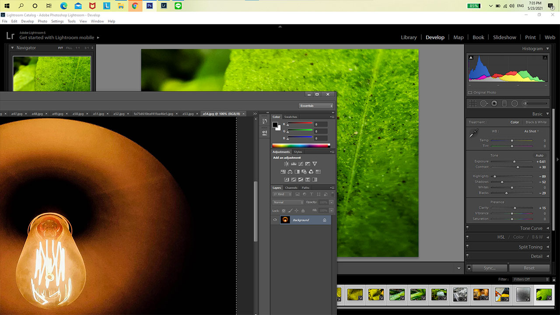
Task: Open the WB As Shot dropdown
Action: (x=531, y=131)
